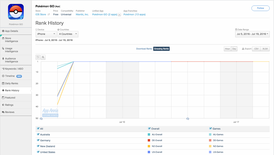Click the Pokémon GO app icon

coord(16,12)
